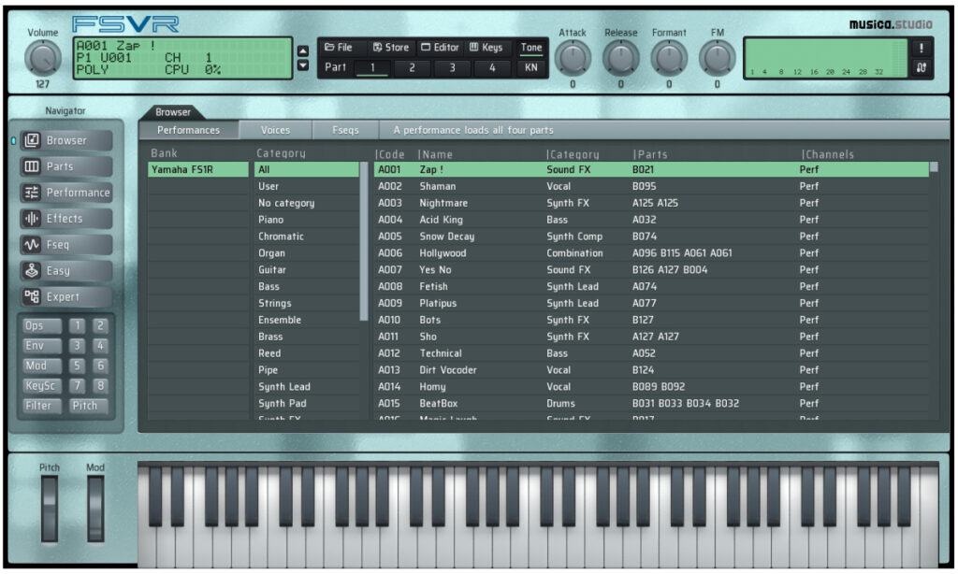Switch to the Fseqs tab
Screen dimensions: 958x574
346,130
